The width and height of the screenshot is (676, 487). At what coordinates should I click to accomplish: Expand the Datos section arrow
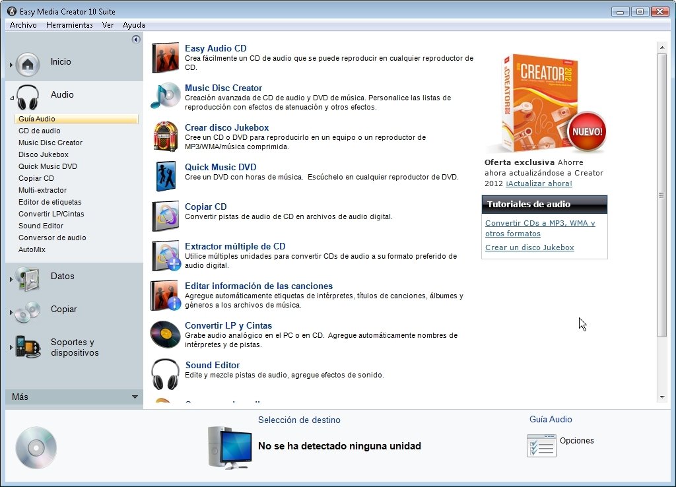[x=11, y=279]
